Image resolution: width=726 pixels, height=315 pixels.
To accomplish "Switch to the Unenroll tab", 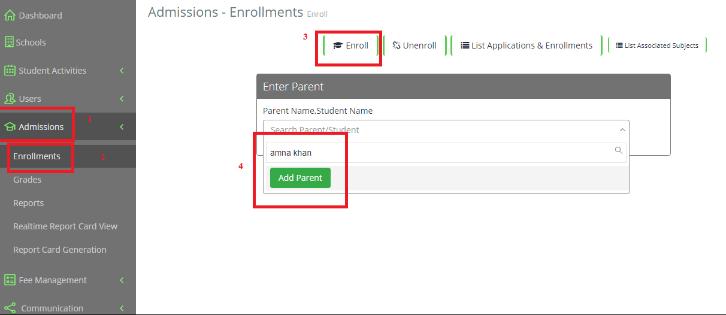I will coord(415,46).
